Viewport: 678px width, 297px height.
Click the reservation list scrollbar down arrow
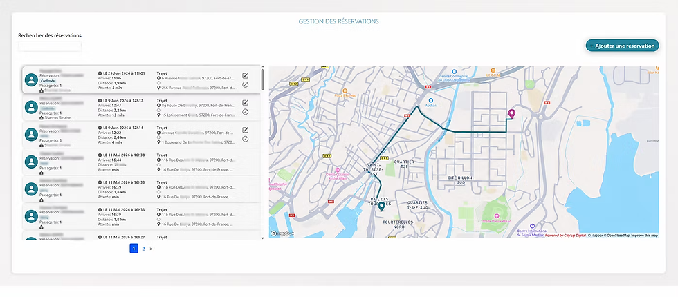[x=262, y=238]
